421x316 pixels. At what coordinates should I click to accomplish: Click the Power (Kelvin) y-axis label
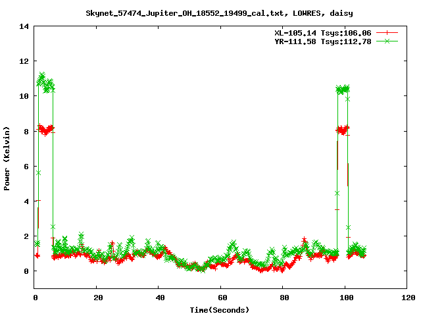pos(7,159)
